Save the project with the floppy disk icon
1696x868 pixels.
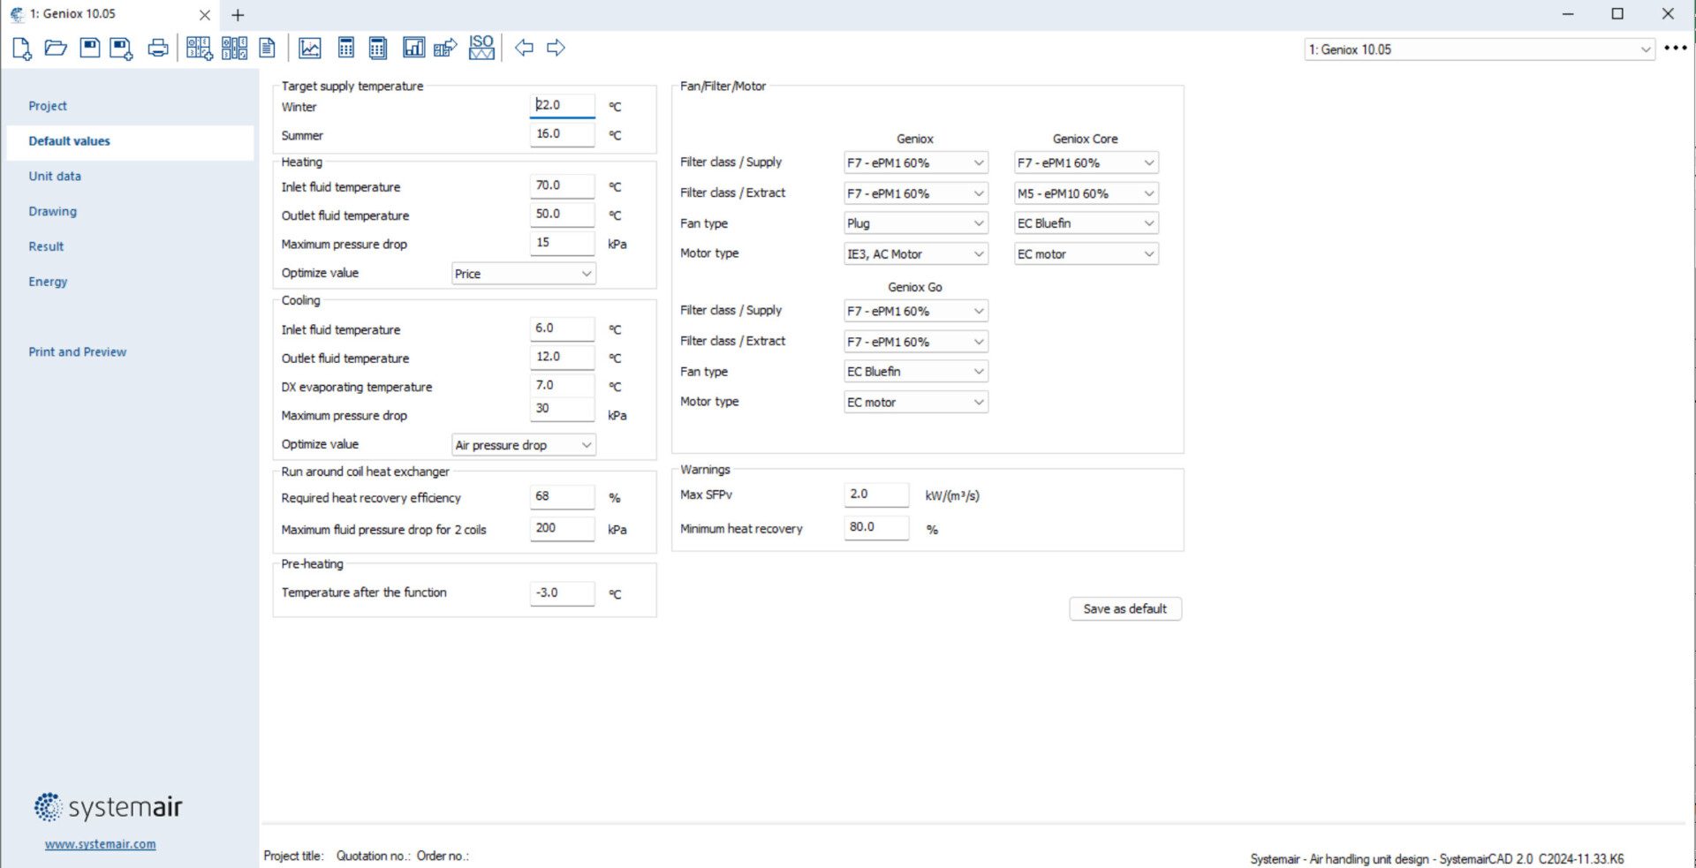tap(89, 48)
